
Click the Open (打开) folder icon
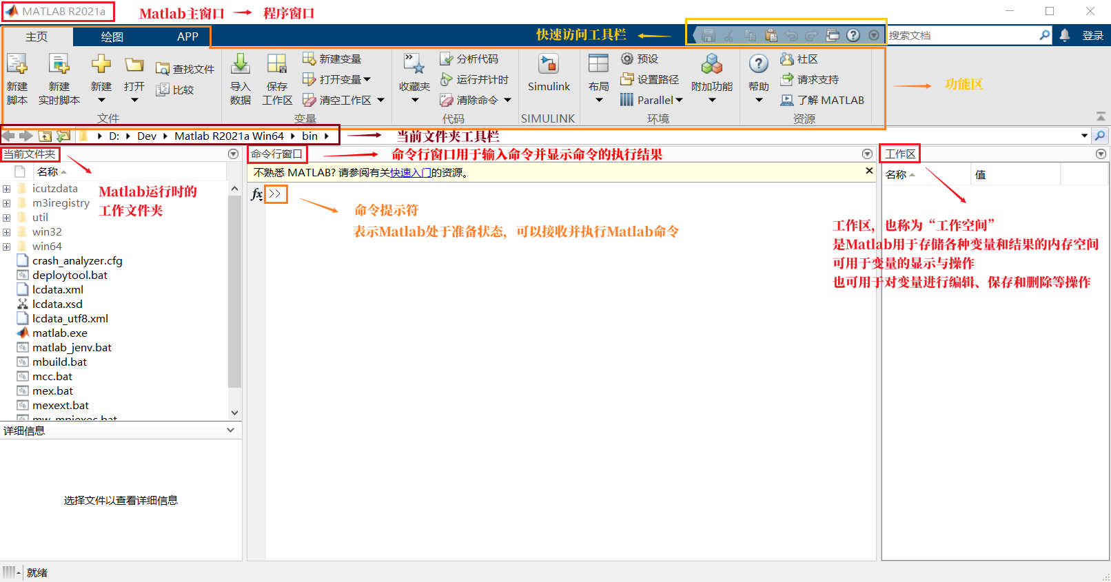coord(134,64)
